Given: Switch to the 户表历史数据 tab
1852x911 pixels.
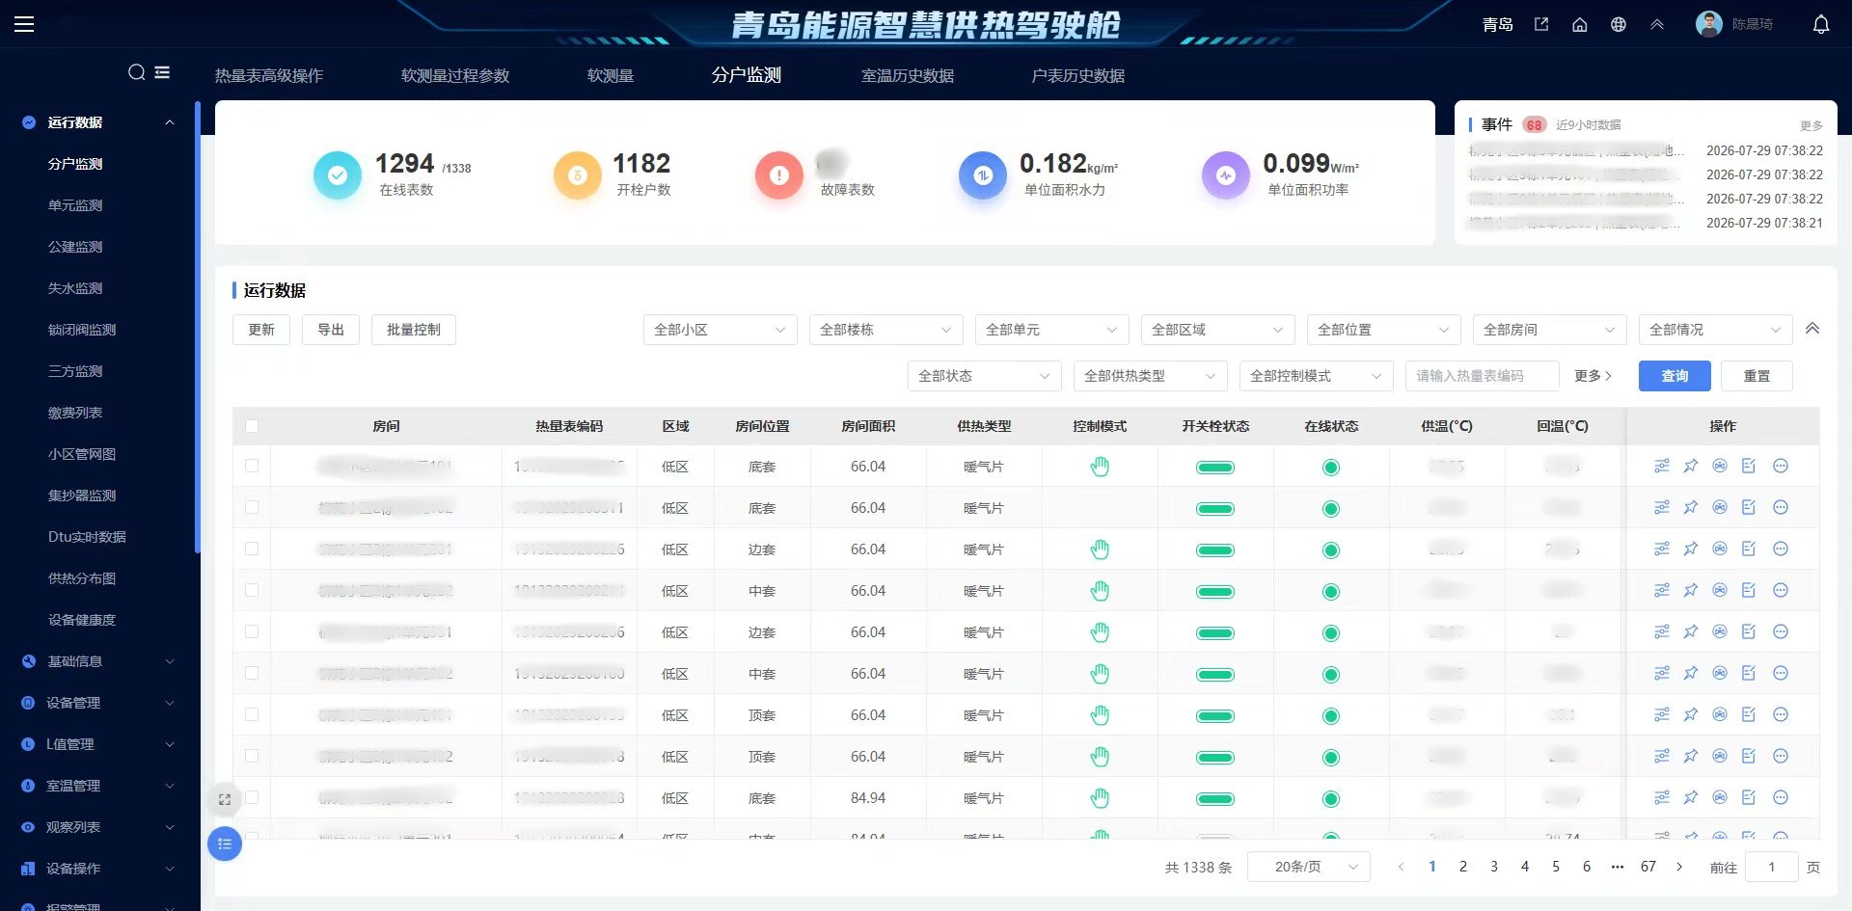Looking at the screenshot, I should 1078,75.
